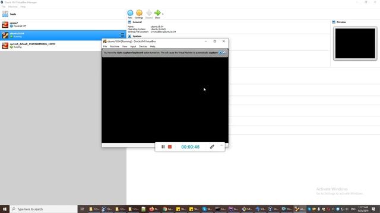The height and width of the screenshot is (213, 380).
Task: Open Task View on the taskbar
Action: tap(82, 209)
